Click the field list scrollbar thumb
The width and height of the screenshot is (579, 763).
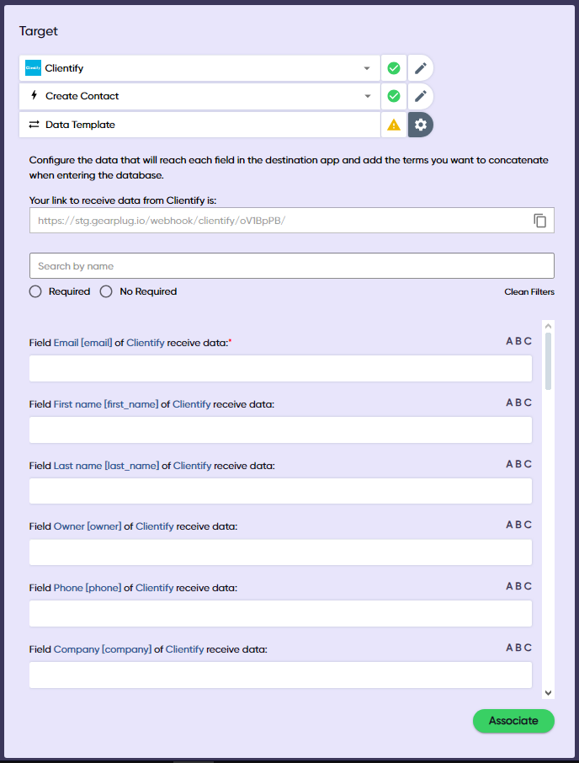click(x=549, y=360)
